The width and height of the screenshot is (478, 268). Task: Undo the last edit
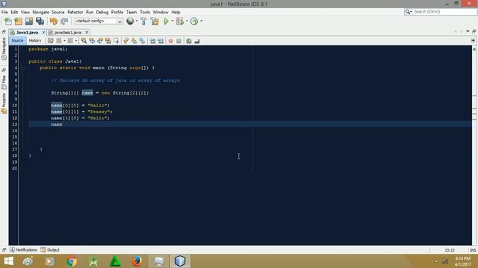click(x=54, y=22)
